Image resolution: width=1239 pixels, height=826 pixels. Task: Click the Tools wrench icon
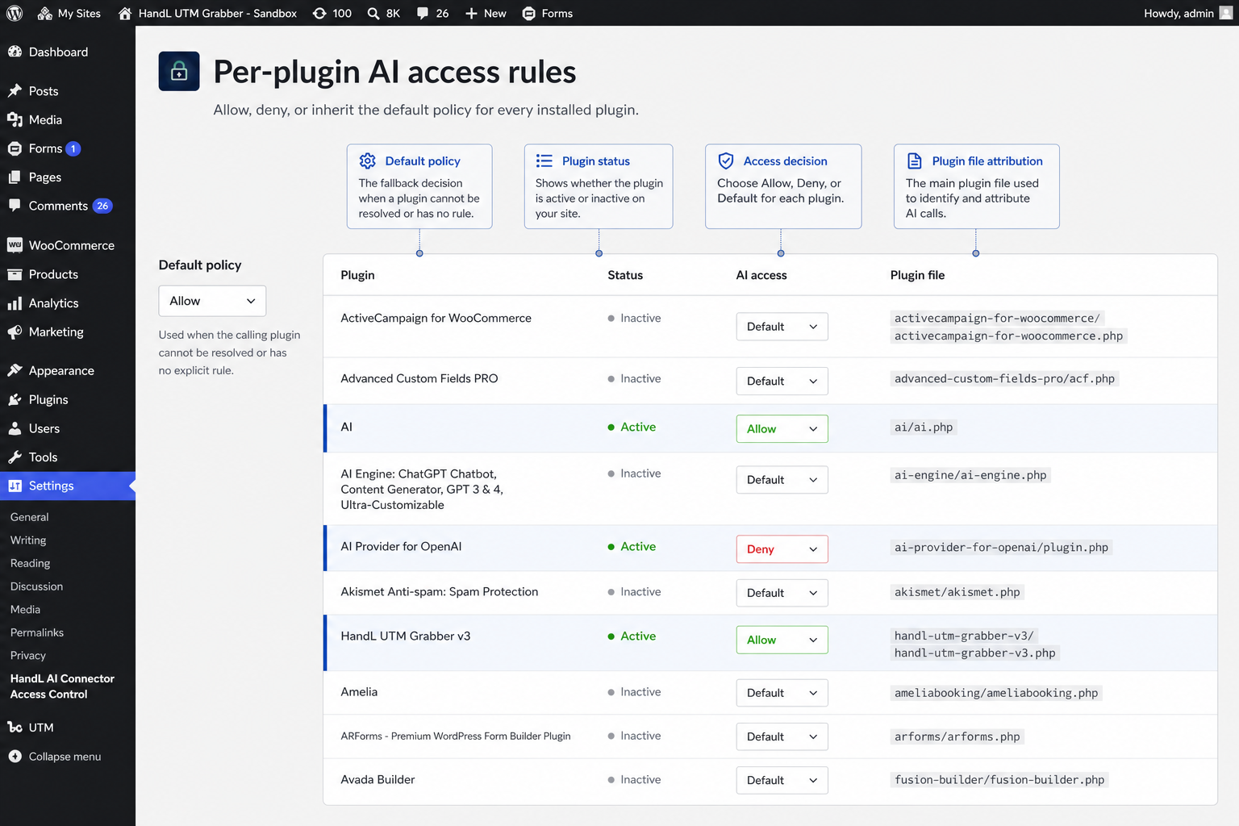[15, 457]
